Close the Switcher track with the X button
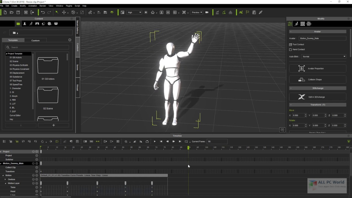 point(37,159)
